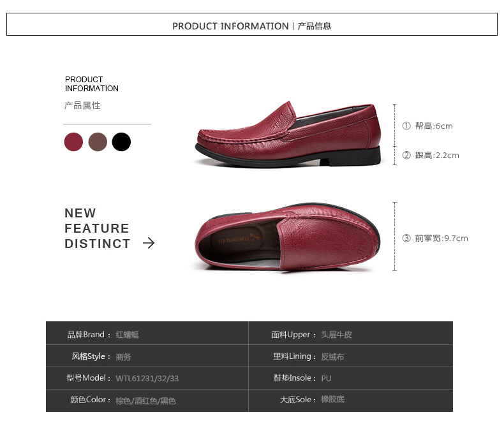Select the model number WTL61231/32/33

147,378
